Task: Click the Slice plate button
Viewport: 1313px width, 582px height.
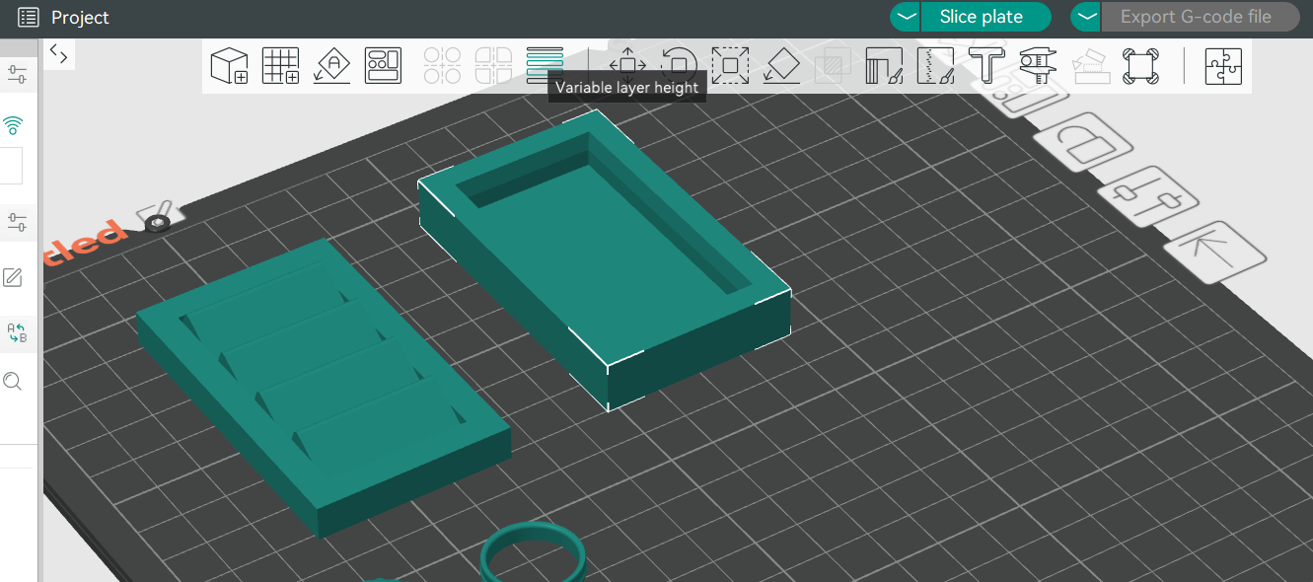Action: (981, 17)
